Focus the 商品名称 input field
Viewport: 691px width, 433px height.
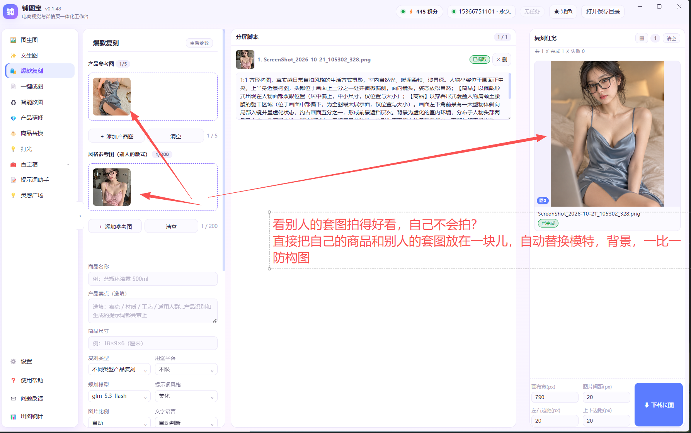tap(153, 279)
